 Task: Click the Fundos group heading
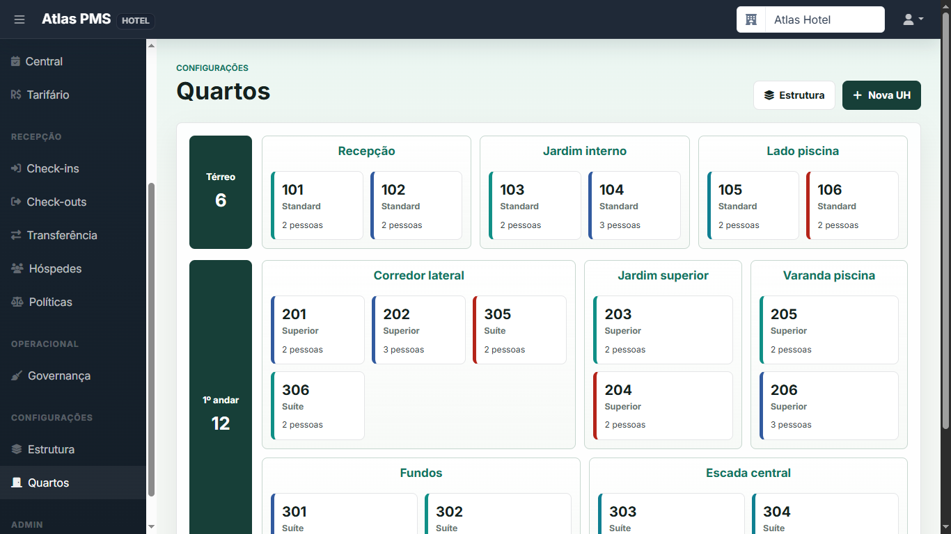[421, 473]
